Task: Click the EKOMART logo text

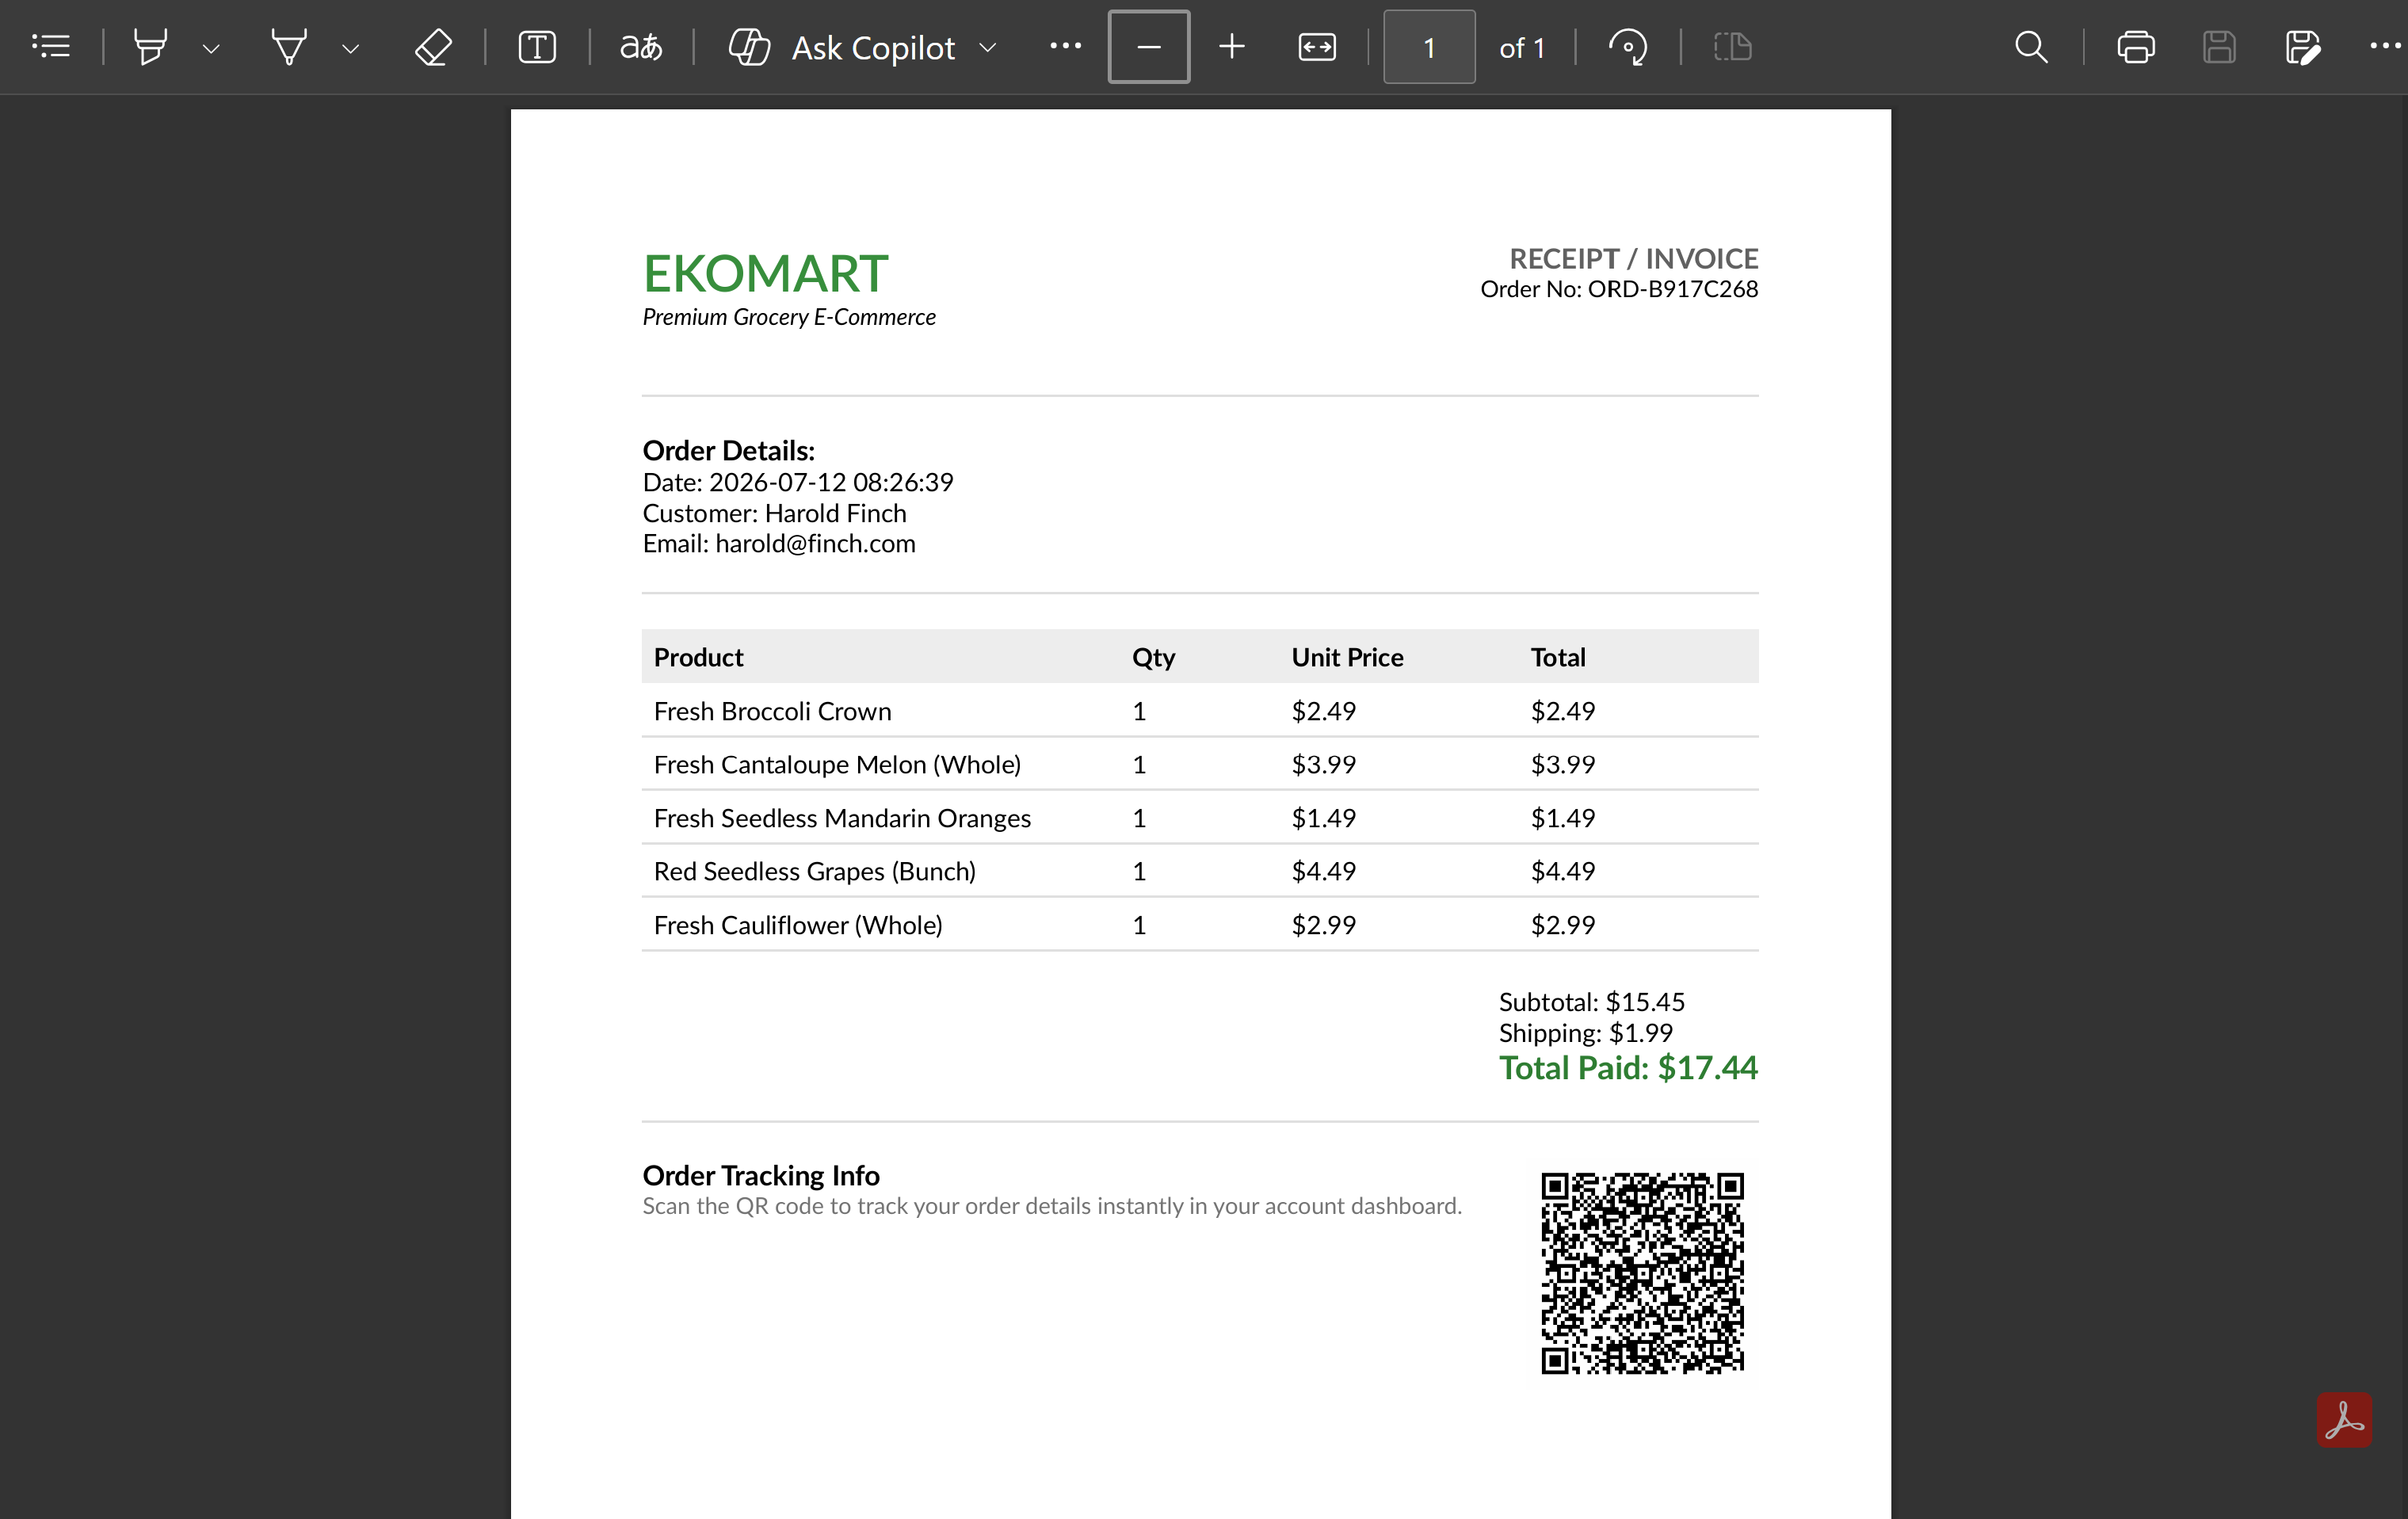Action: click(765, 274)
